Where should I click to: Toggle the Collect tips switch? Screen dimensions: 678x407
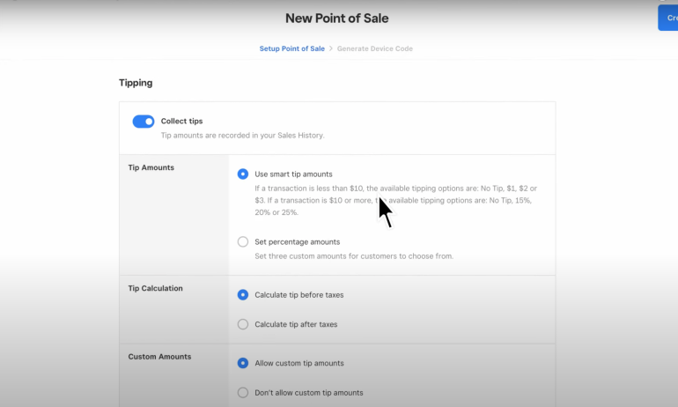point(144,122)
